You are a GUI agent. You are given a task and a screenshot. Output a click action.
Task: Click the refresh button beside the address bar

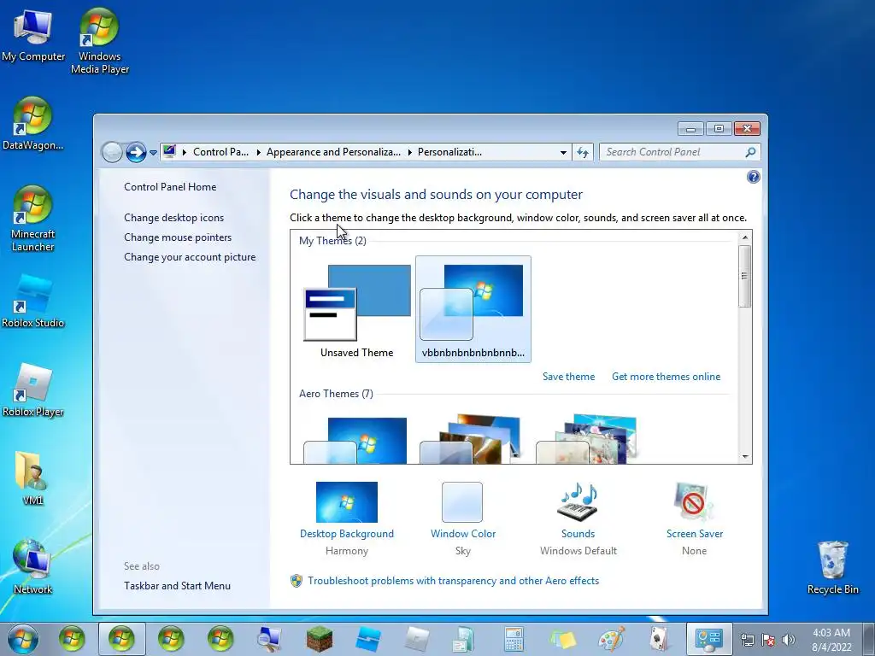(583, 152)
